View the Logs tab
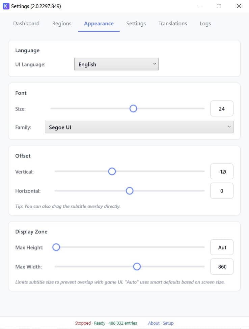 coord(205,24)
